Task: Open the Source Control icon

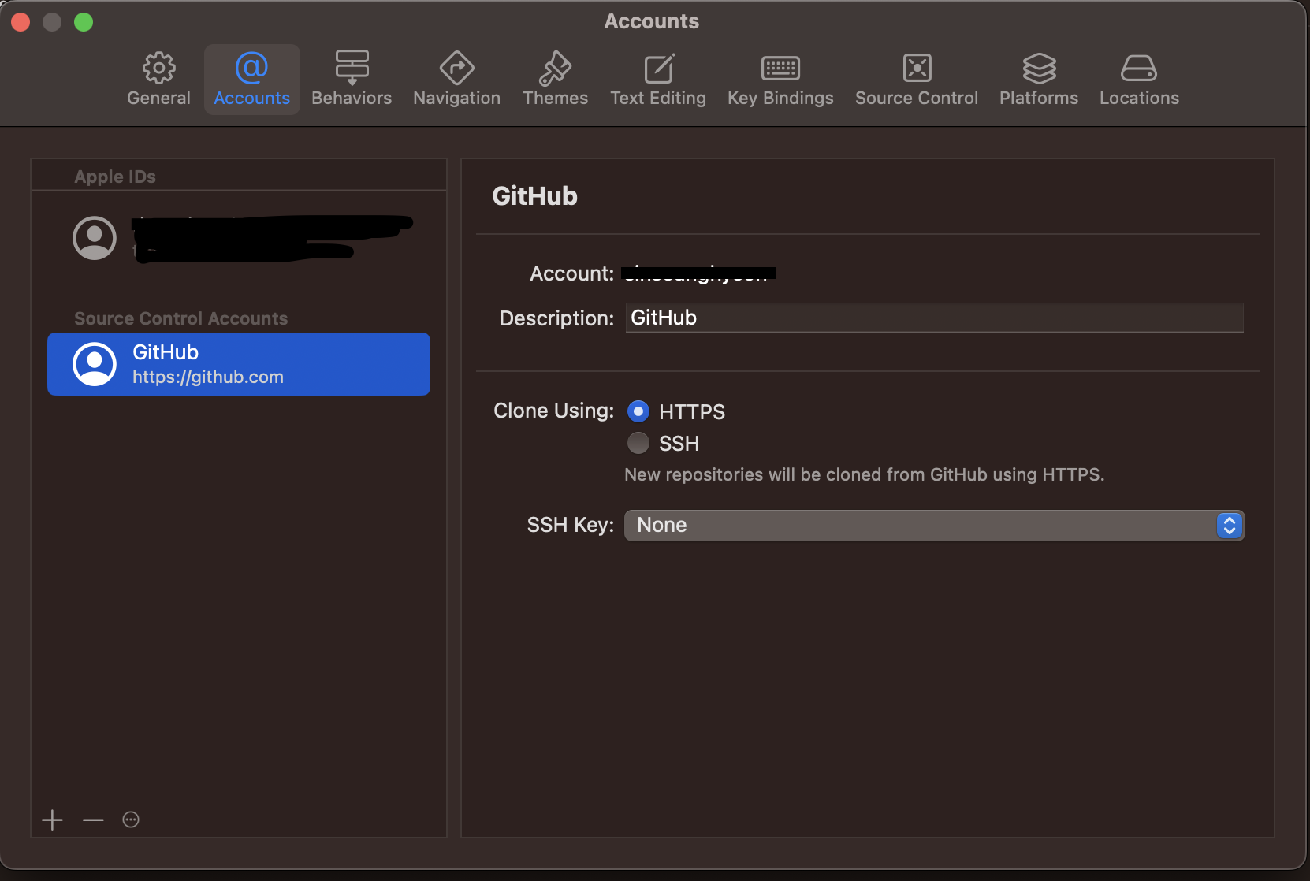Action: point(917,68)
